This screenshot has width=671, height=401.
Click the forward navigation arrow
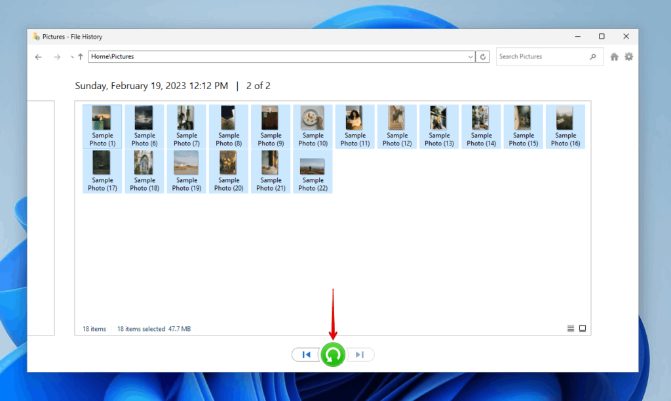coord(56,56)
